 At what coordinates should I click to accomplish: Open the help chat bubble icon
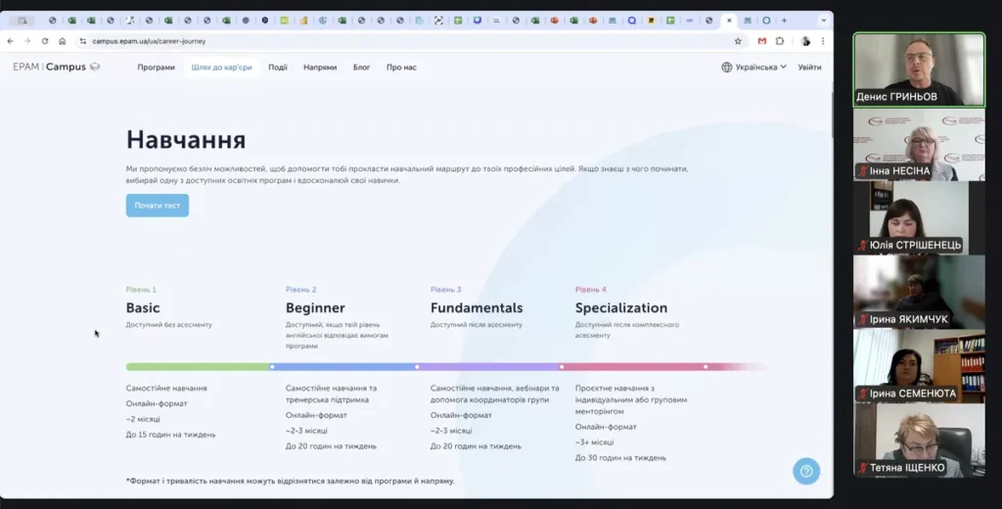pos(805,471)
